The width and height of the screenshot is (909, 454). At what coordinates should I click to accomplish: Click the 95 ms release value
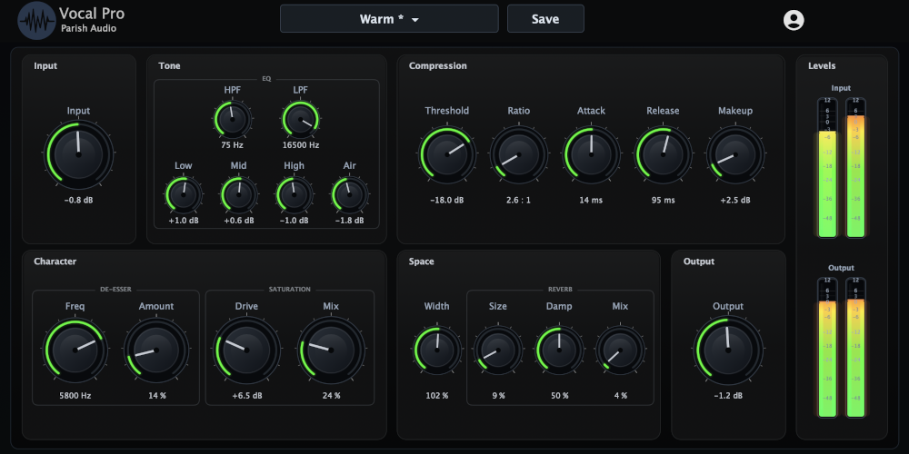[663, 201]
